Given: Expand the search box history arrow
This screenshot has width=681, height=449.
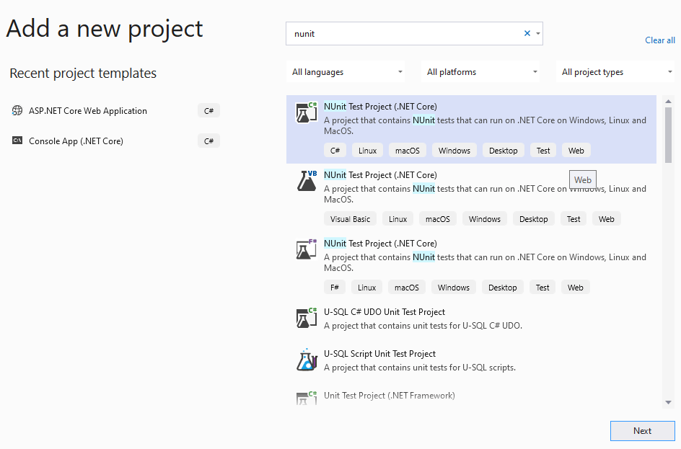Looking at the screenshot, I should 538,33.
